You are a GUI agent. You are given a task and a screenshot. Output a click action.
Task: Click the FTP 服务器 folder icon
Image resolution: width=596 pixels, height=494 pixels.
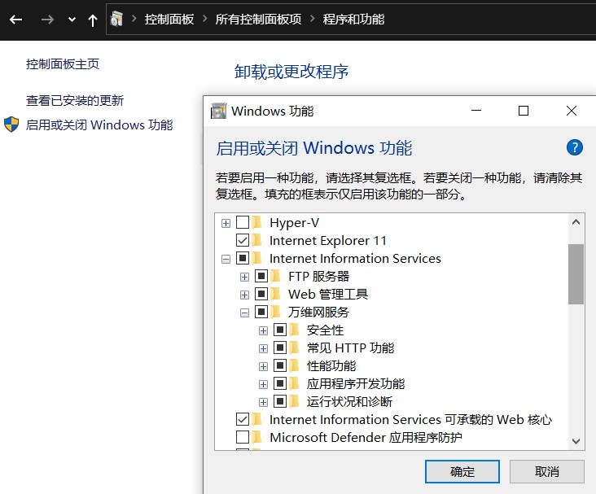click(x=276, y=276)
